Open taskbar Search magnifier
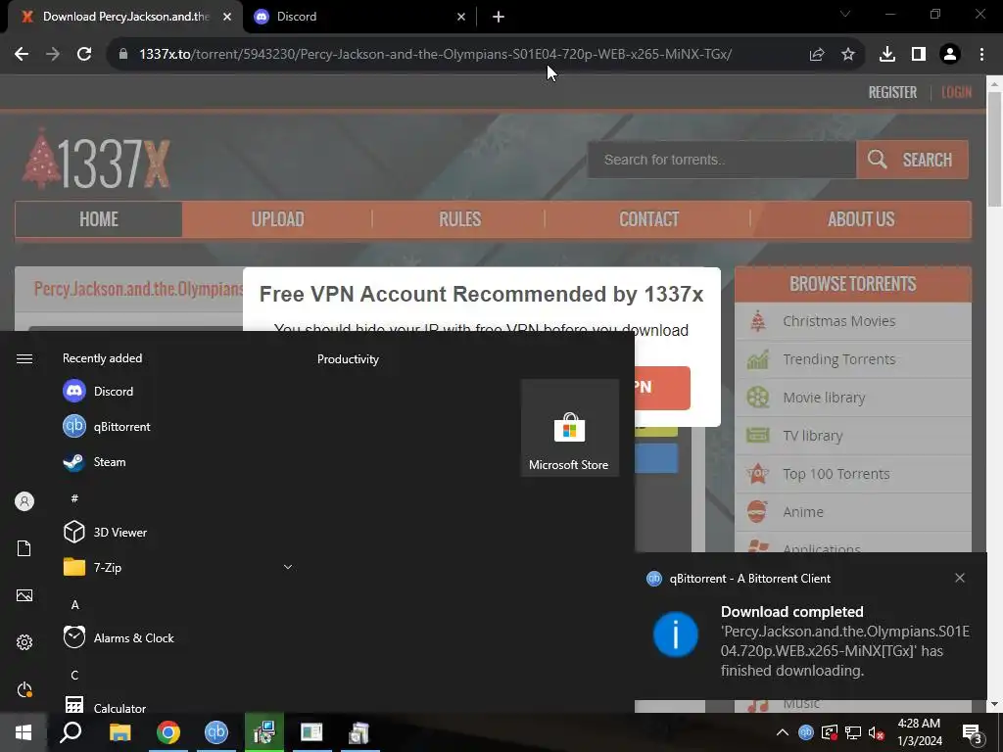This screenshot has height=752, width=1003. coord(71,732)
